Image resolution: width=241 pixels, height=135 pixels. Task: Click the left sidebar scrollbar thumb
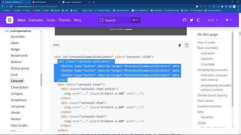pos(41,79)
